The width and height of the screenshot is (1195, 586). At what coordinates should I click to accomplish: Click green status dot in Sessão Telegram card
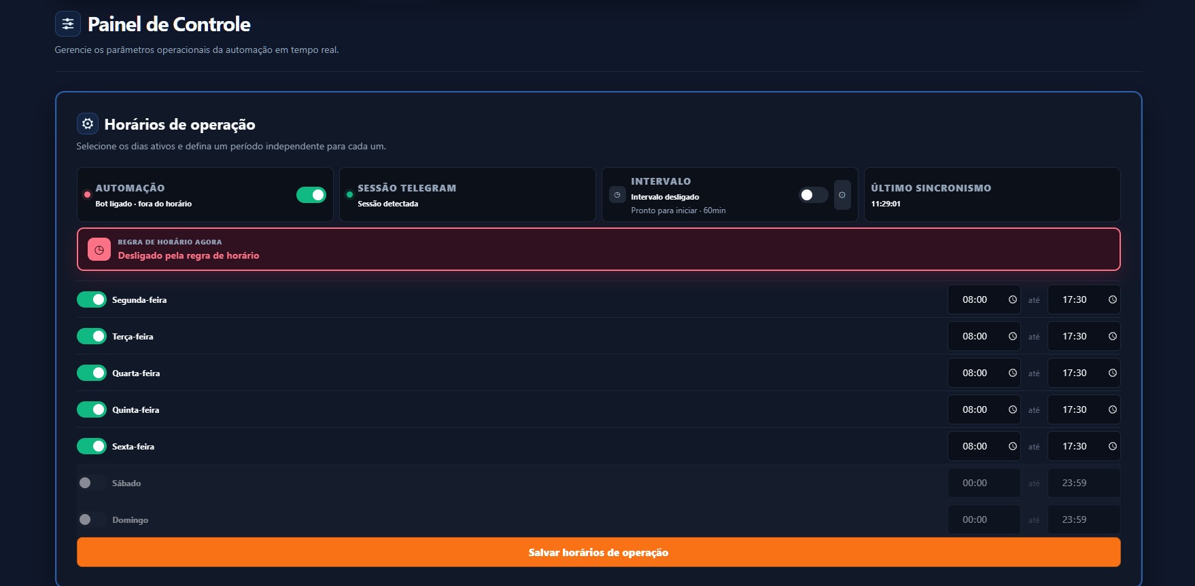349,195
